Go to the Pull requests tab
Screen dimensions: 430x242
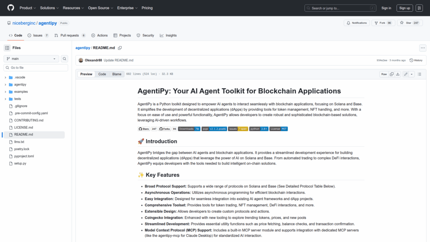pyautogui.click(x=70, y=36)
